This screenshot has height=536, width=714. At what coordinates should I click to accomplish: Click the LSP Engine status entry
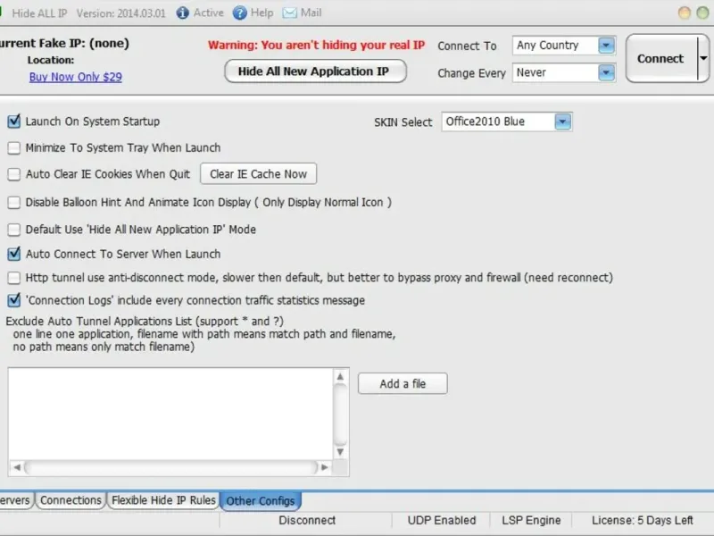tap(531, 521)
